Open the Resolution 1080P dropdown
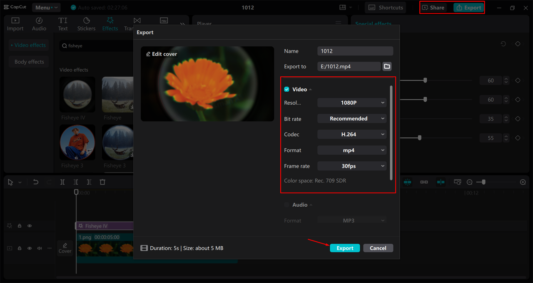This screenshot has height=283, width=533. pos(352,103)
